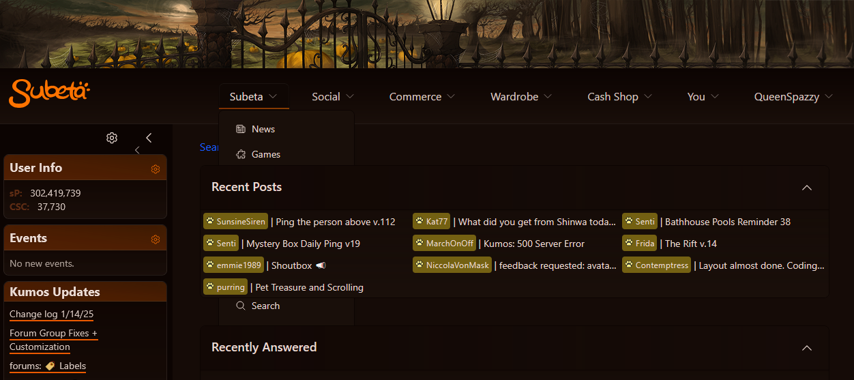Click the News newspaper icon

point(240,129)
